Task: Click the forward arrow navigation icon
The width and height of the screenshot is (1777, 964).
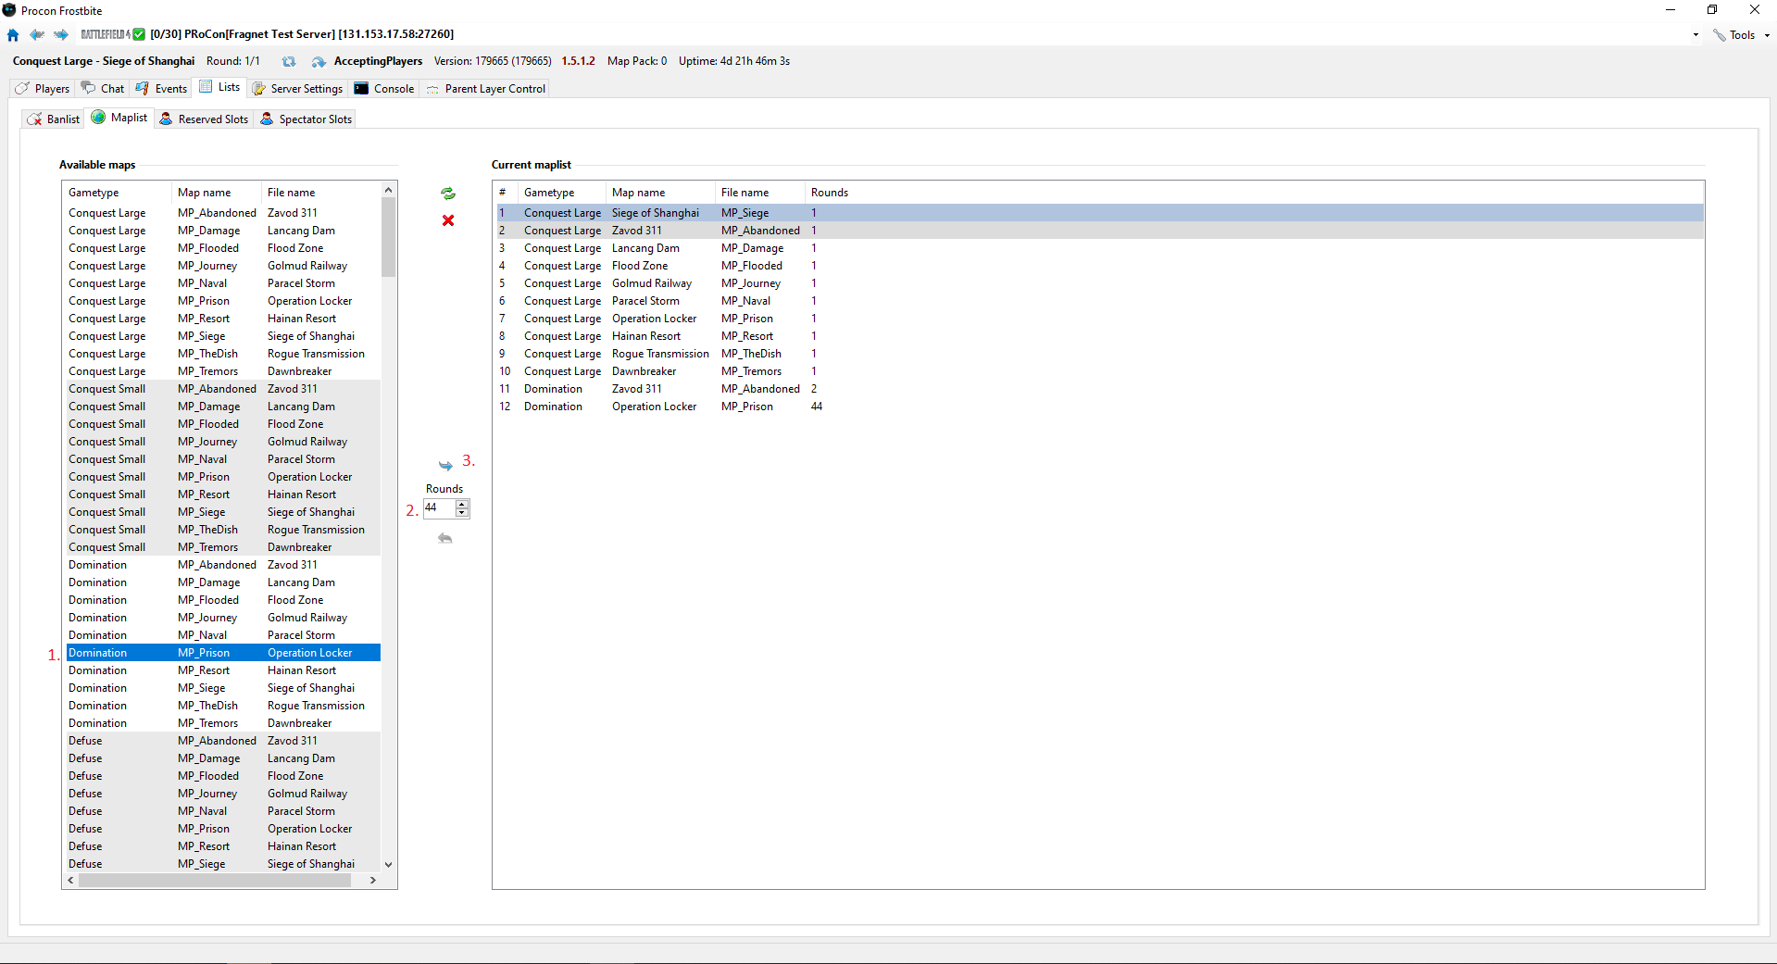Action: click(61, 35)
